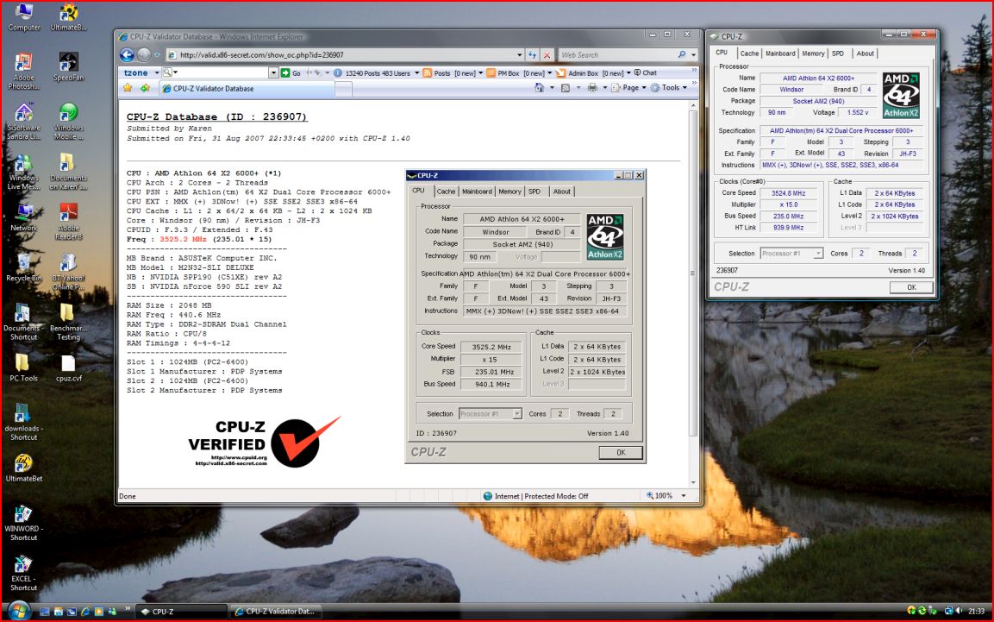Click the red Stop loading icon
994x622 pixels.
(x=547, y=54)
